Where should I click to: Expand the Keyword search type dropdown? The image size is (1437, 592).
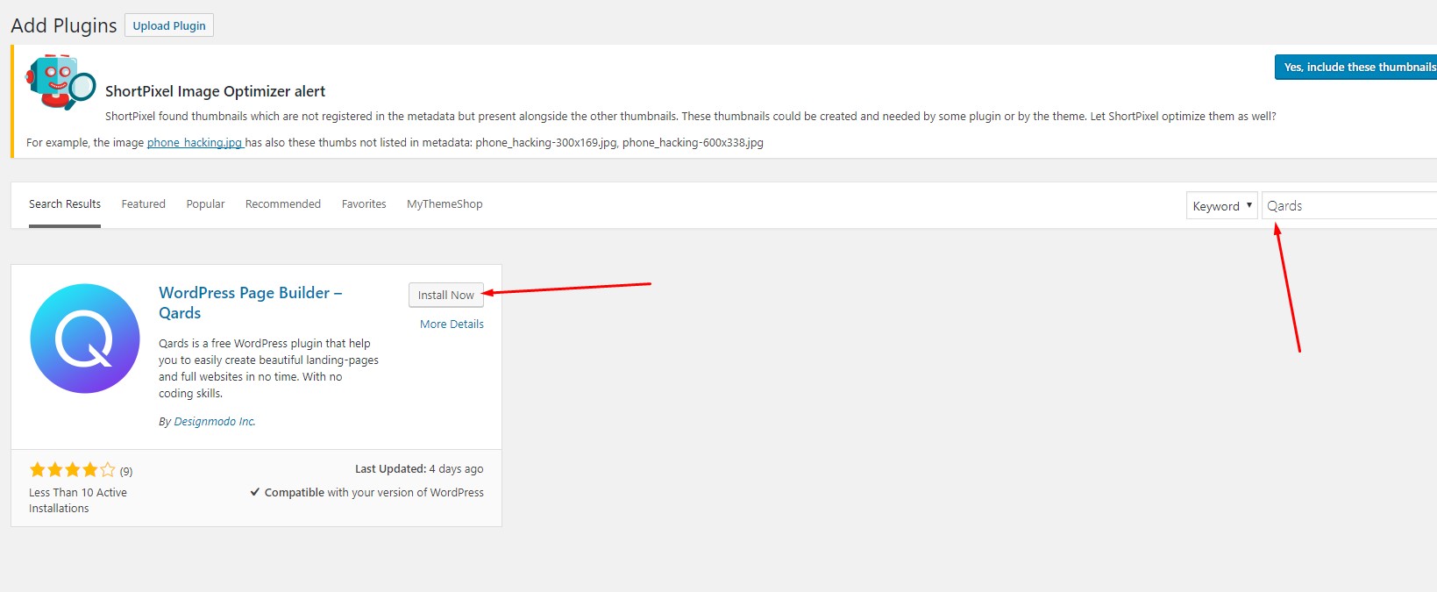click(1222, 205)
